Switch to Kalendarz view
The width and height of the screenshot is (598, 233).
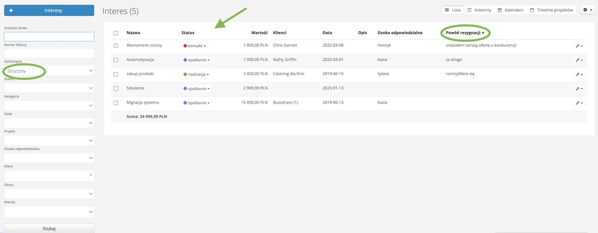[510, 10]
